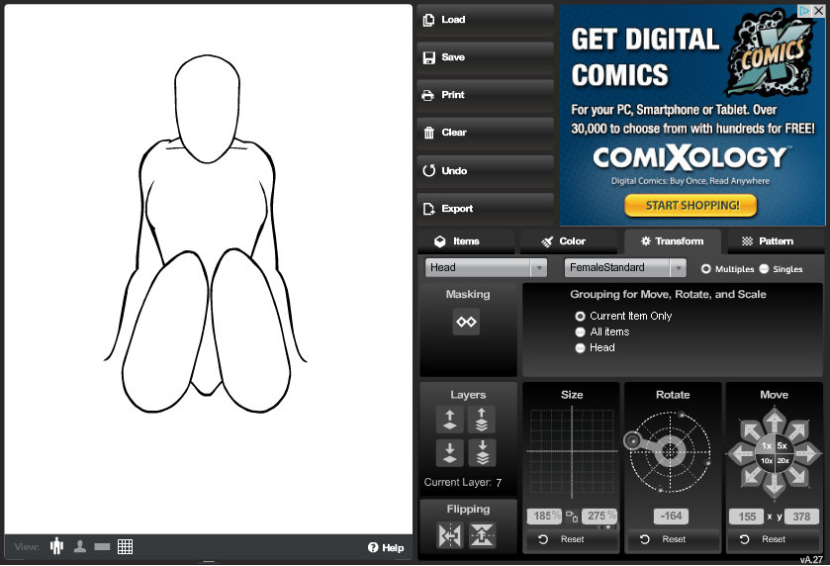The height and width of the screenshot is (566, 830).
Task: Move item right with the right arrow
Action: click(807, 453)
